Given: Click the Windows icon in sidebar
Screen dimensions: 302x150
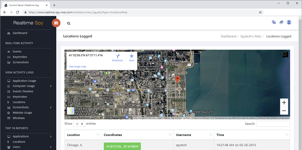Looking at the screenshot, I should 8,118.
